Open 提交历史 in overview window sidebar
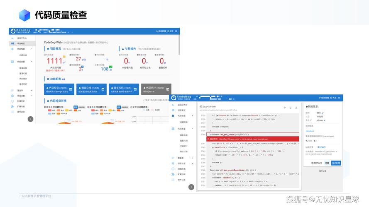The height and width of the screenshot is (207, 369). [x=23, y=84]
